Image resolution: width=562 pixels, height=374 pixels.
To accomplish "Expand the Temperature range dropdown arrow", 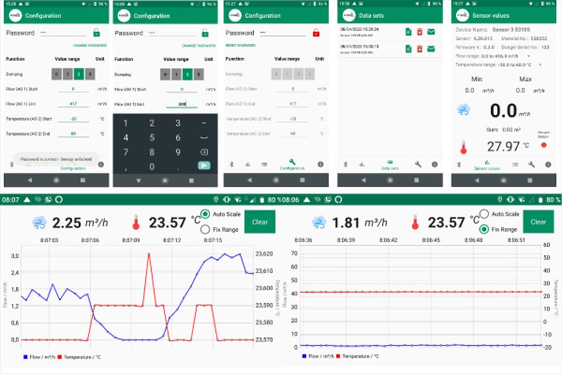I will point(540,65).
